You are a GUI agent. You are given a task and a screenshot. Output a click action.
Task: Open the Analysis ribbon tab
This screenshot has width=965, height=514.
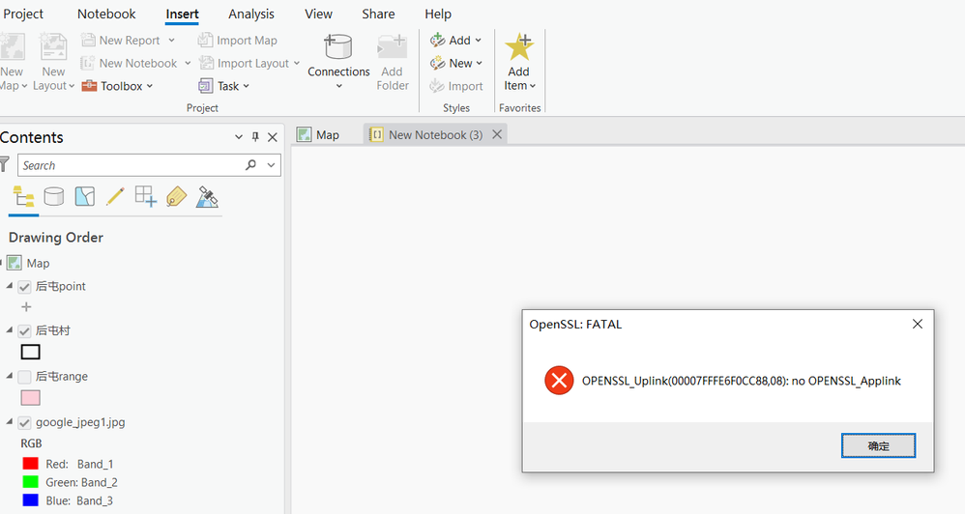(x=251, y=14)
